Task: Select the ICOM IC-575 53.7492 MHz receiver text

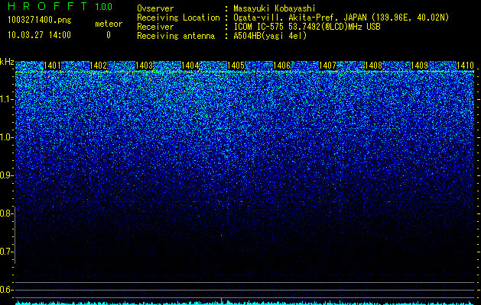Action: click(x=307, y=27)
